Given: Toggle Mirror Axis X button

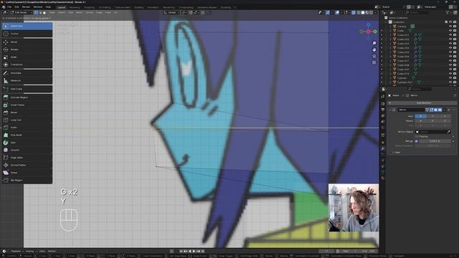Looking at the screenshot, I should pos(421,116).
